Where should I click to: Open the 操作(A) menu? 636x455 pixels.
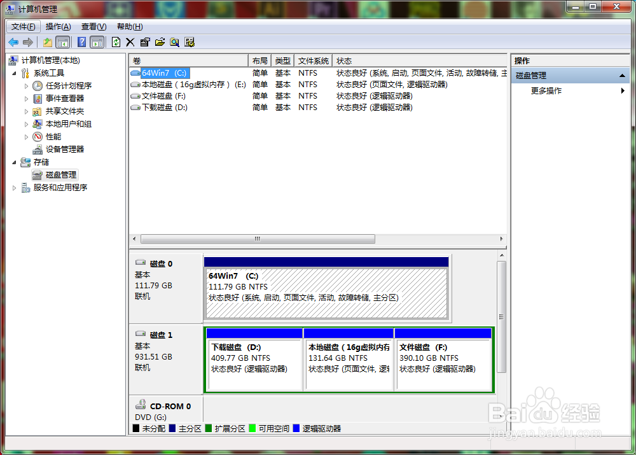(59, 27)
